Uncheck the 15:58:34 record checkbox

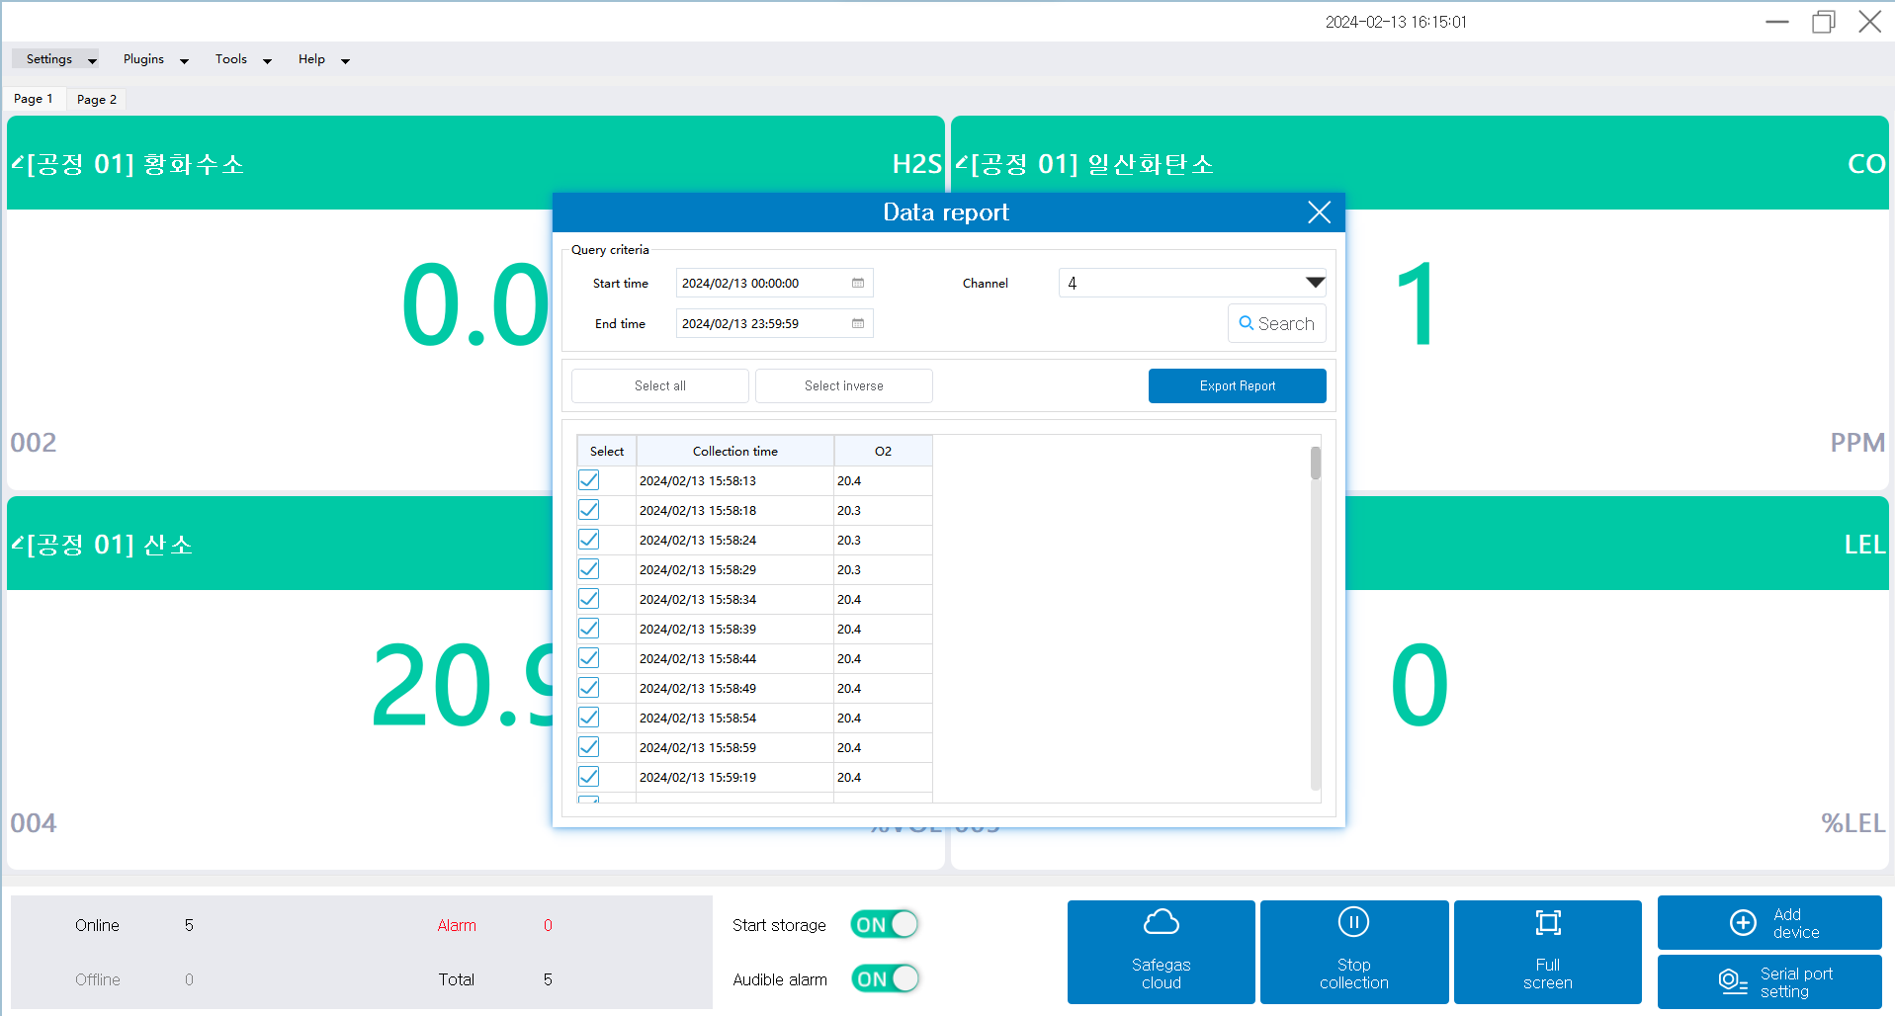(x=589, y=599)
